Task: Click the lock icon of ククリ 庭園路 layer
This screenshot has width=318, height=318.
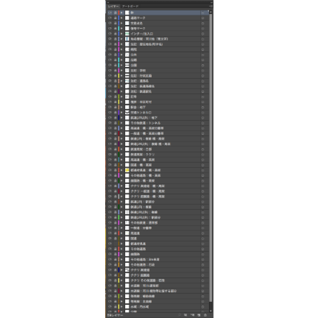Action: (115, 275)
